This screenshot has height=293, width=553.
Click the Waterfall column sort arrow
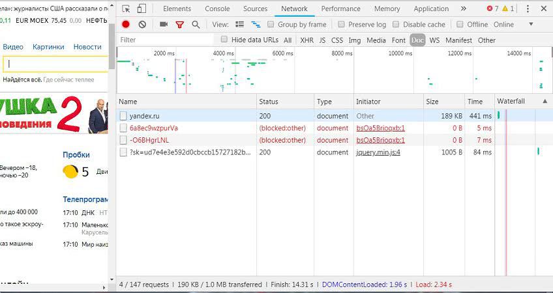click(545, 102)
